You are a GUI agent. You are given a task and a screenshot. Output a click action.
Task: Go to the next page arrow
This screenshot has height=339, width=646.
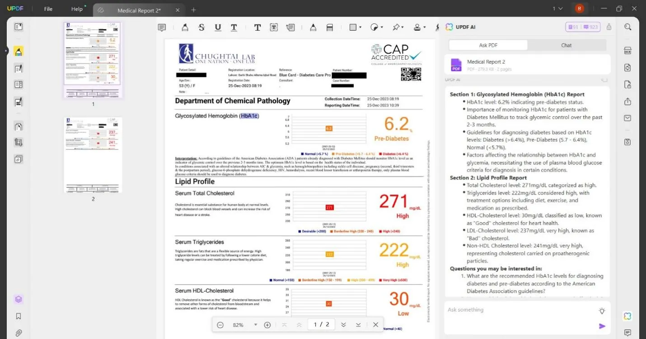pos(343,325)
